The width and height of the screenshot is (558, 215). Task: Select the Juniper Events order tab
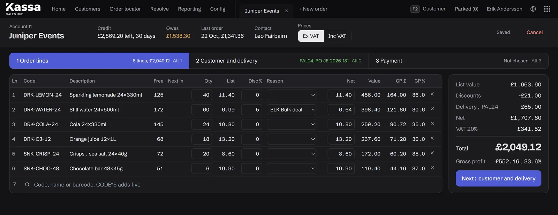click(x=262, y=11)
